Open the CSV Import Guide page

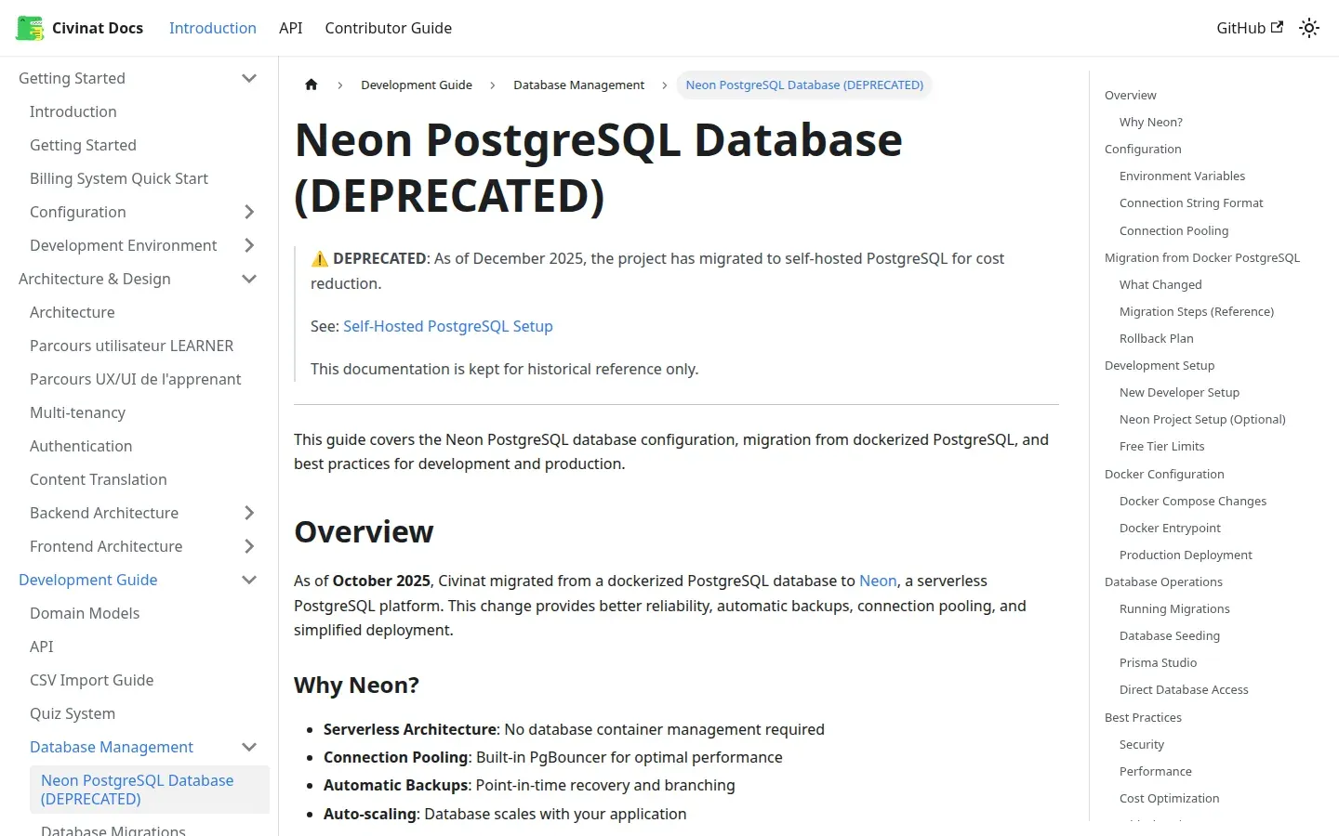tap(92, 680)
